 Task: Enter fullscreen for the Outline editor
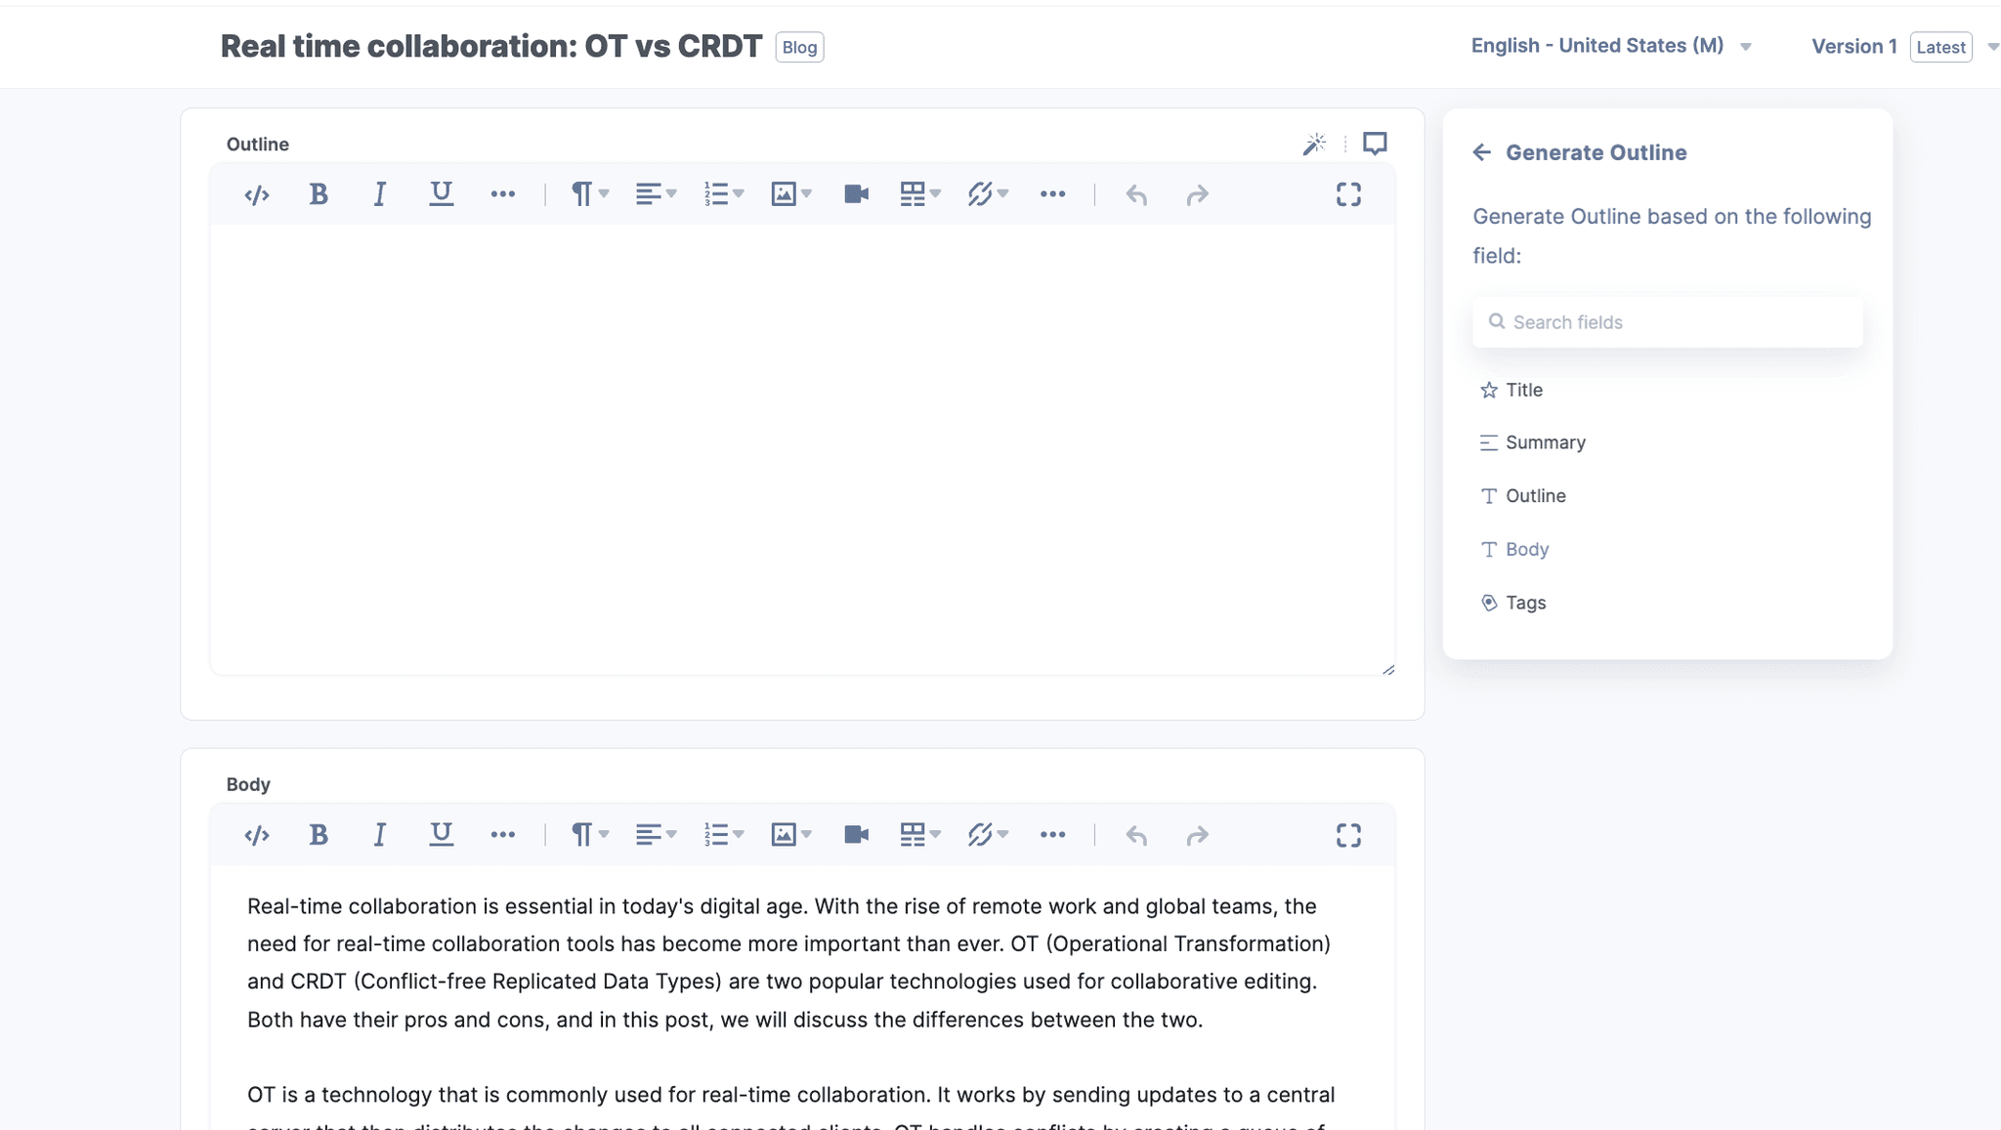[1348, 194]
